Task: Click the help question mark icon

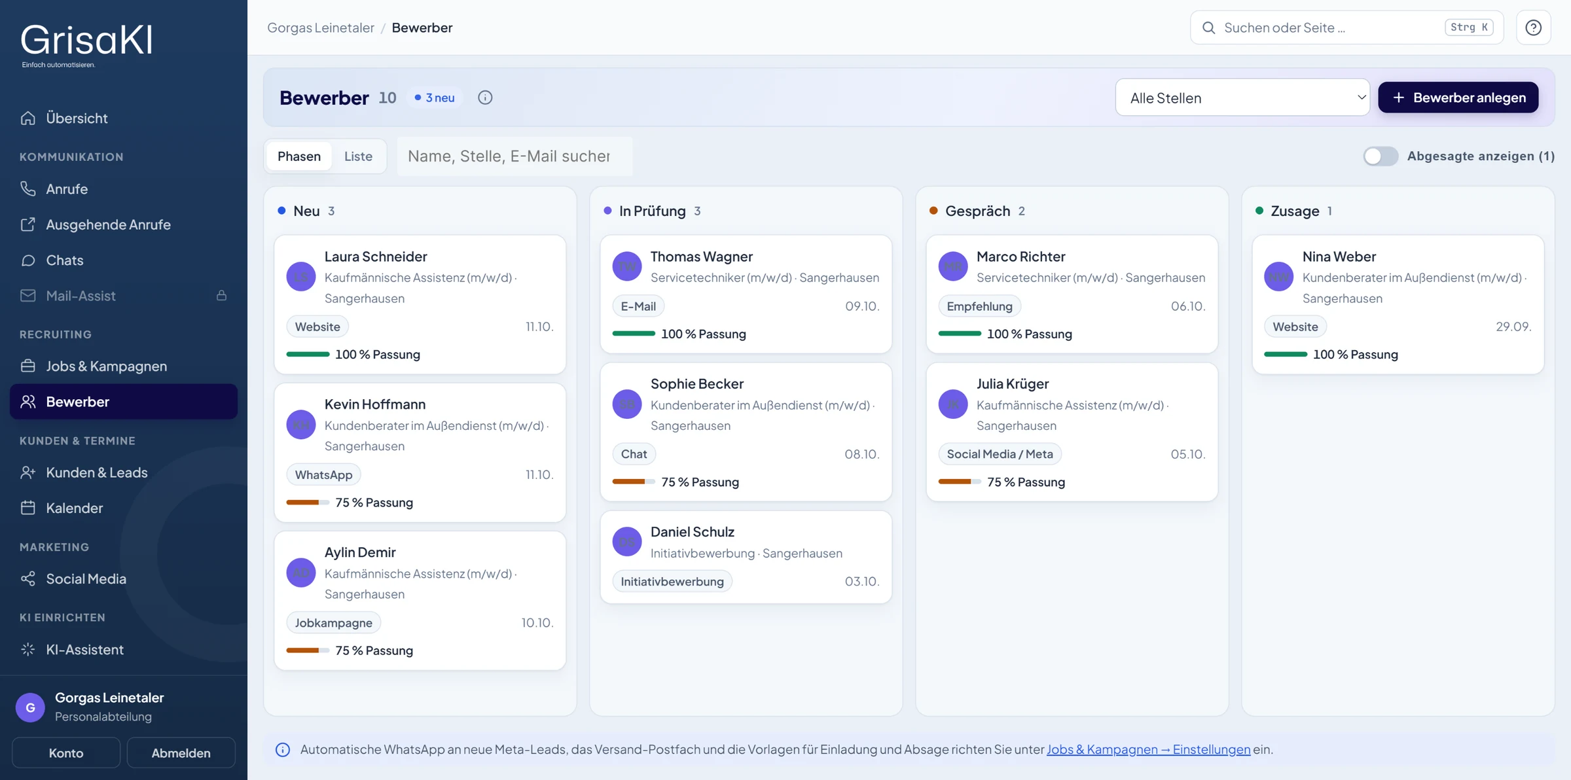Action: [1534, 27]
